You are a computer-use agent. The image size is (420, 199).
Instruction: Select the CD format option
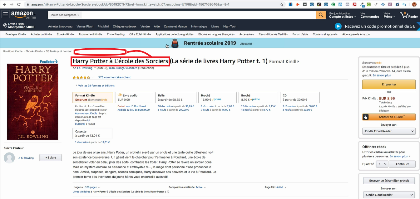coord(300,98)
